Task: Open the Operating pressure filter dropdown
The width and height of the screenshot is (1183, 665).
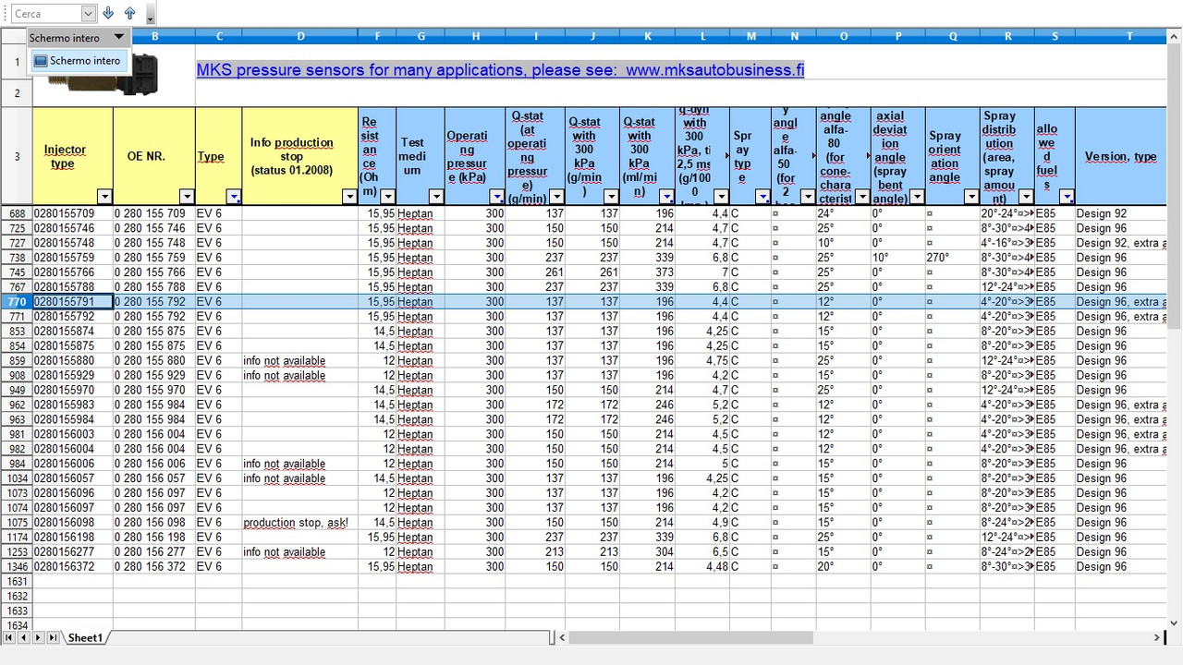Action: [x=497, y=197]
